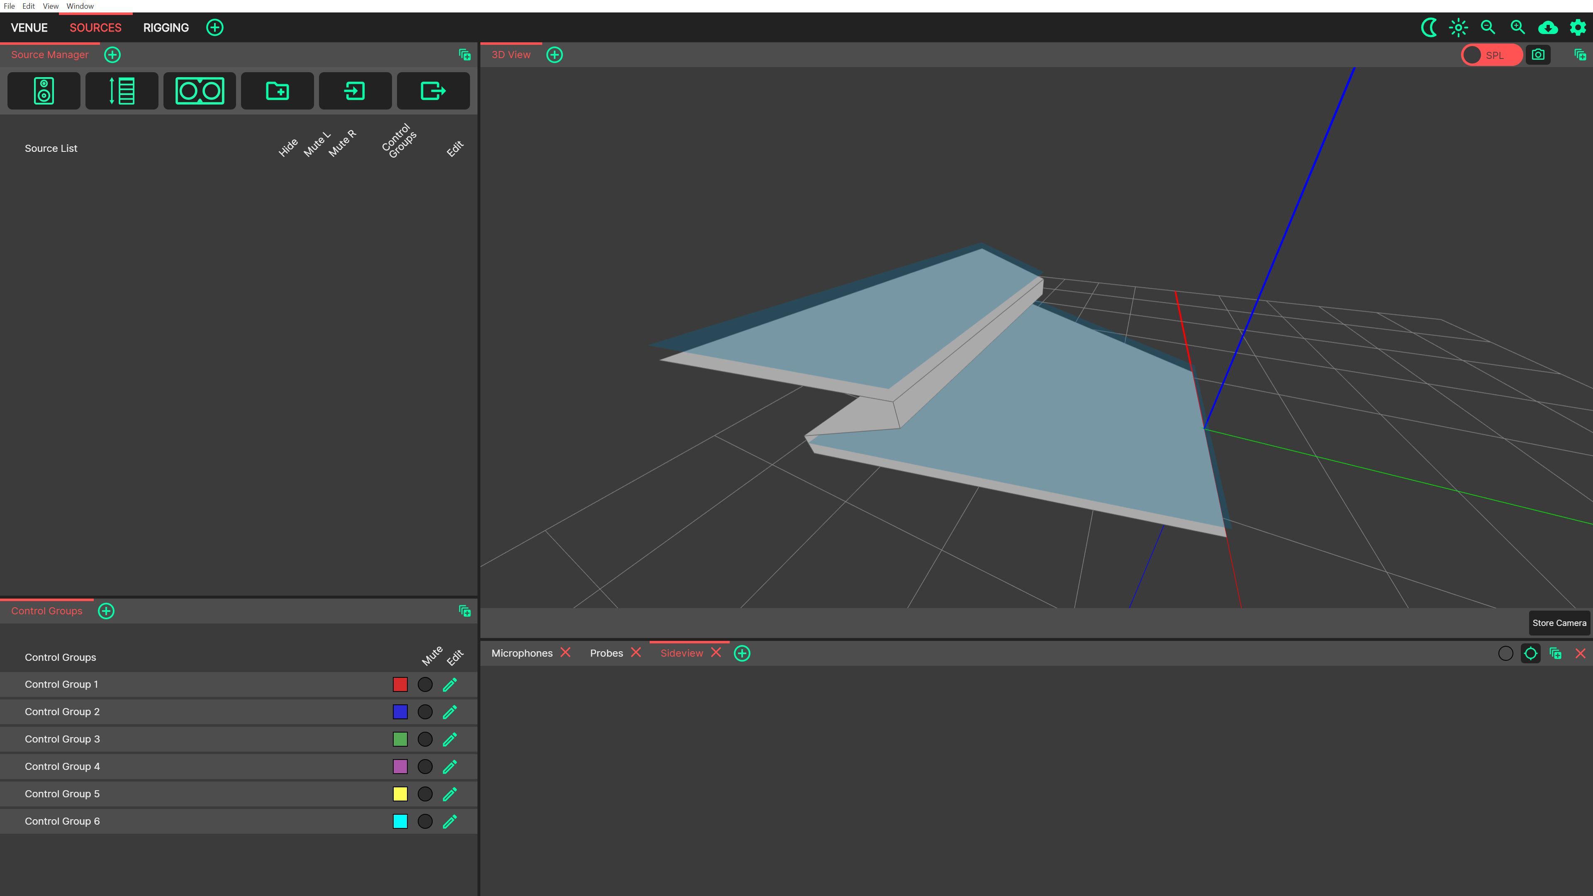
Task: Click the yellow Control Group 5 swatch
Action: point(400,794)
